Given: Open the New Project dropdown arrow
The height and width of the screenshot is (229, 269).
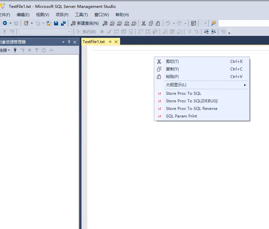Looking at the screenshot, I should click(x=32, y=23).
